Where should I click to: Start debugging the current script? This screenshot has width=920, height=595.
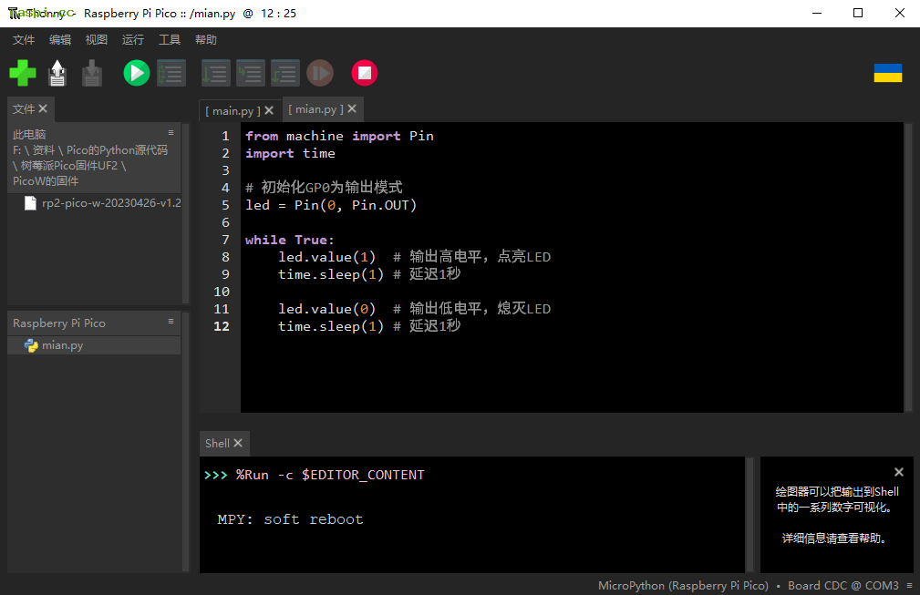(x=171, y=73)
